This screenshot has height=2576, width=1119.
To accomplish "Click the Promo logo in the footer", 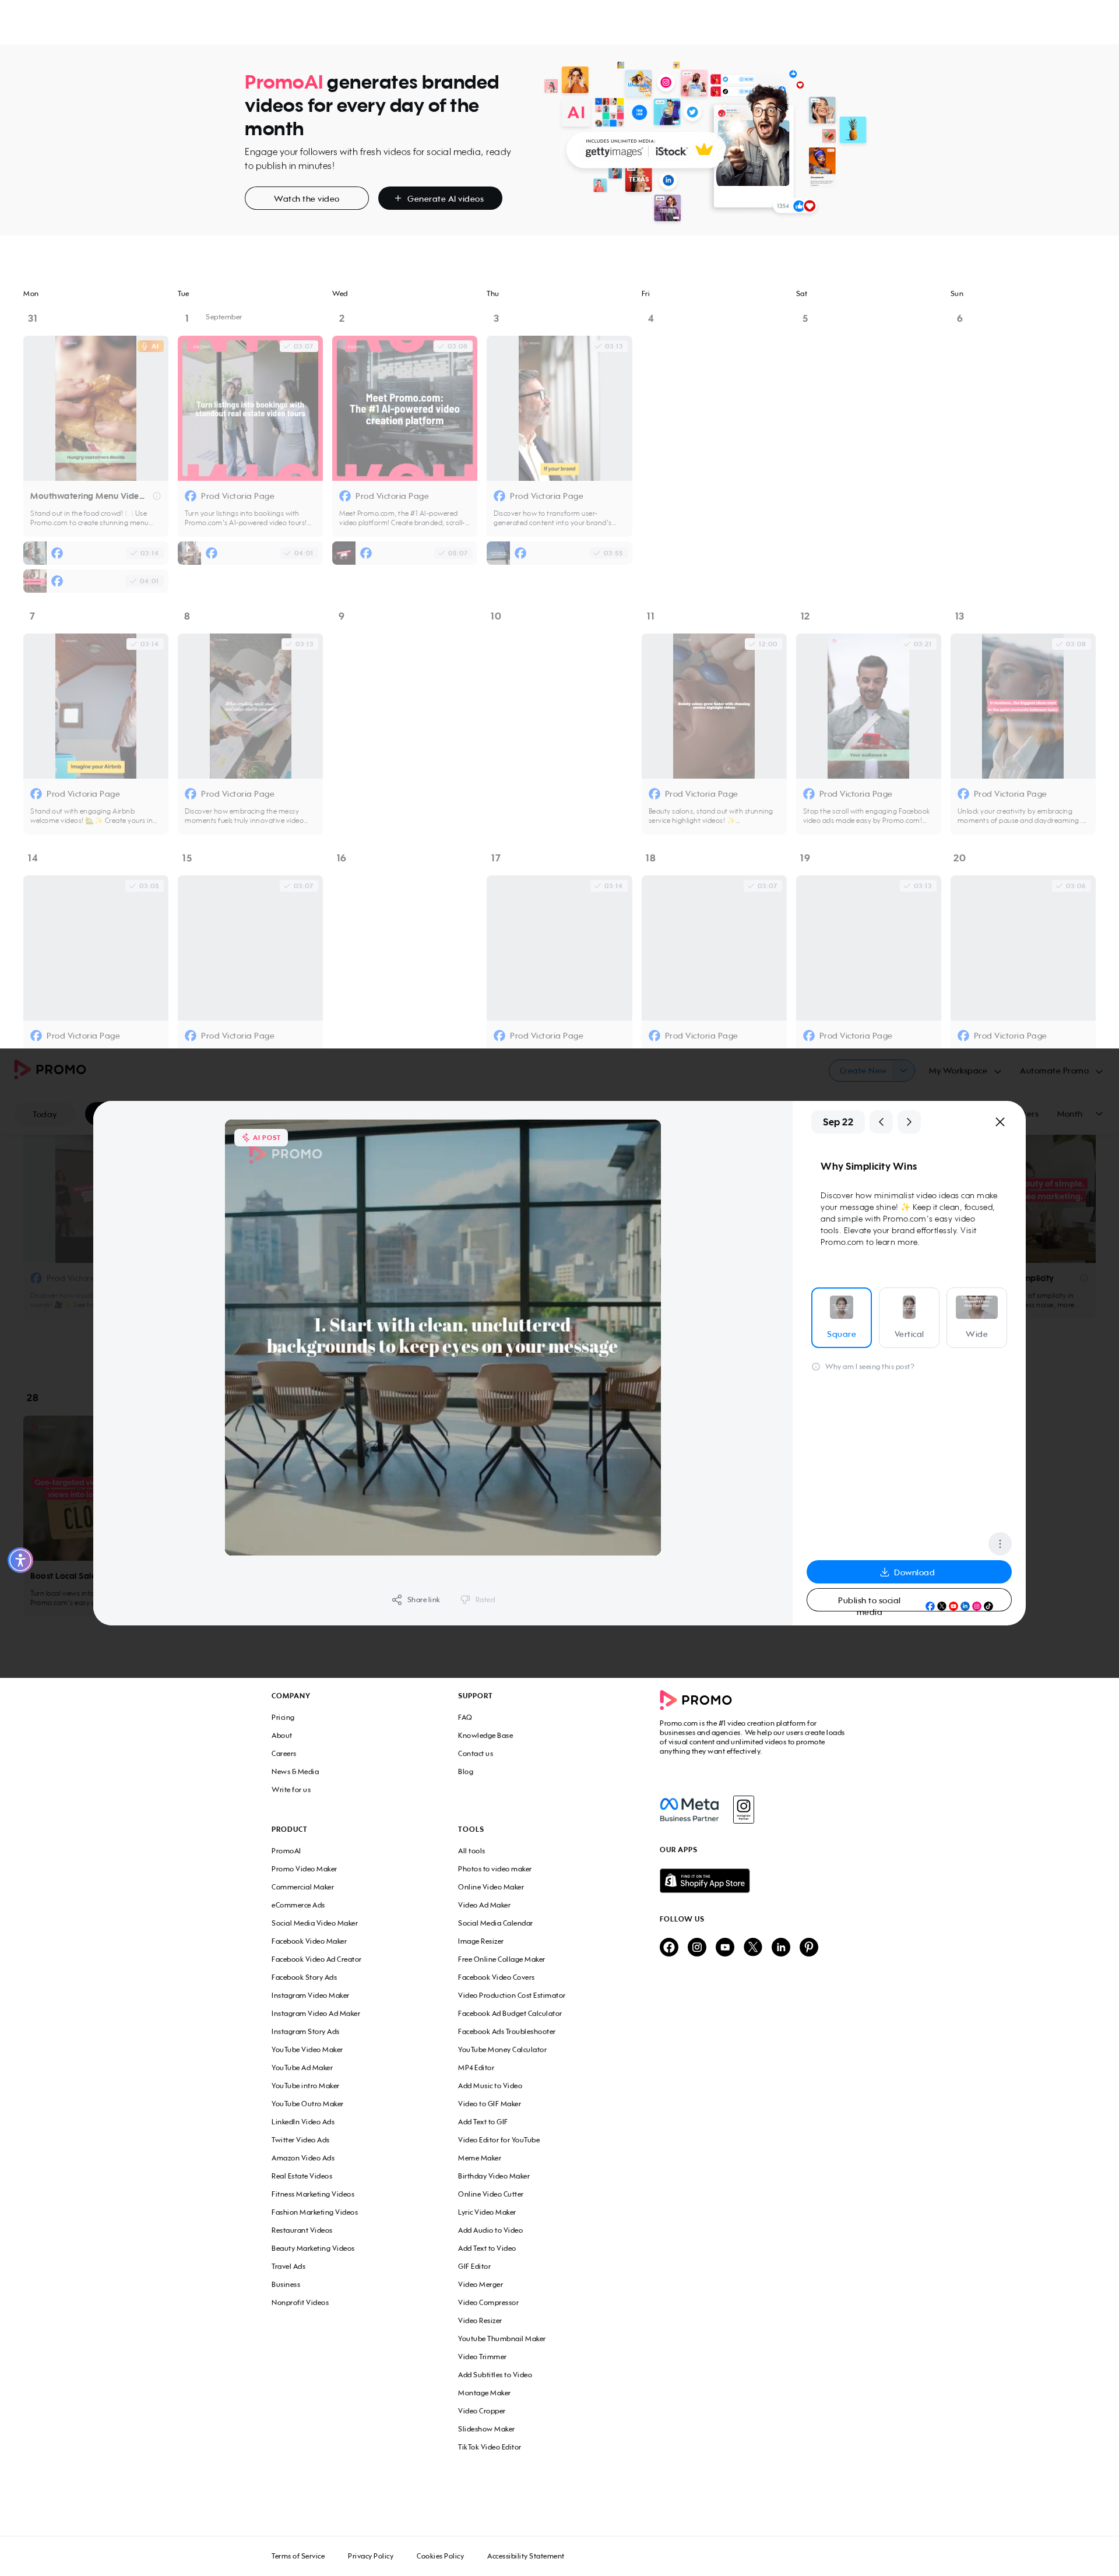I will 696,1699.
